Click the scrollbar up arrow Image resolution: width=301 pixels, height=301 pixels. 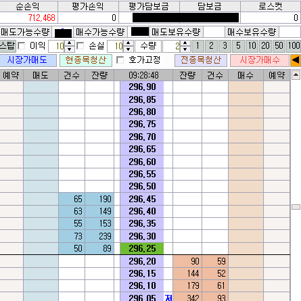296,75
